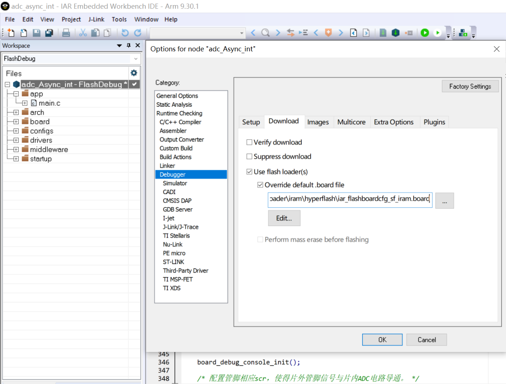Click the Compile toolbar icon
This screenshot has width=506, height=384.
point(383,33)
